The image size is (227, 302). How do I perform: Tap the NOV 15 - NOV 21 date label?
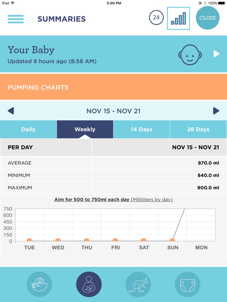[x=113, y=111]
